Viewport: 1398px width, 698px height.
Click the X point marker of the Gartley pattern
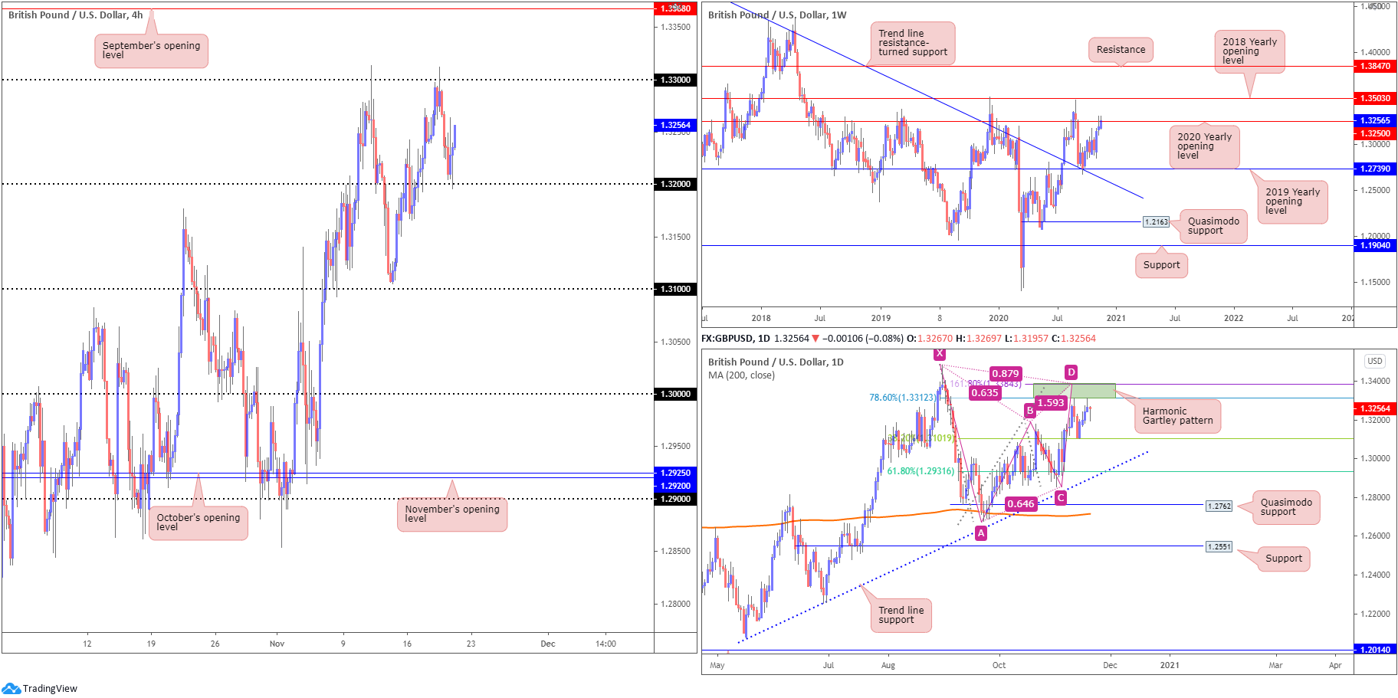click(x=939, y=354)
